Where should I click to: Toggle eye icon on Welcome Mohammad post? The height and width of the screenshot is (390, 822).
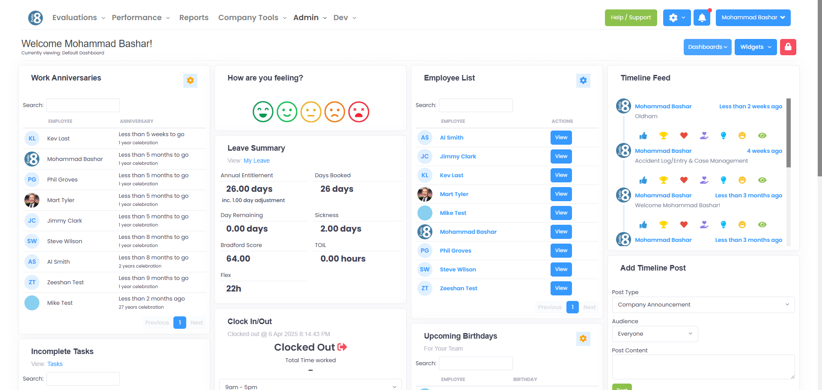point(762,225)
